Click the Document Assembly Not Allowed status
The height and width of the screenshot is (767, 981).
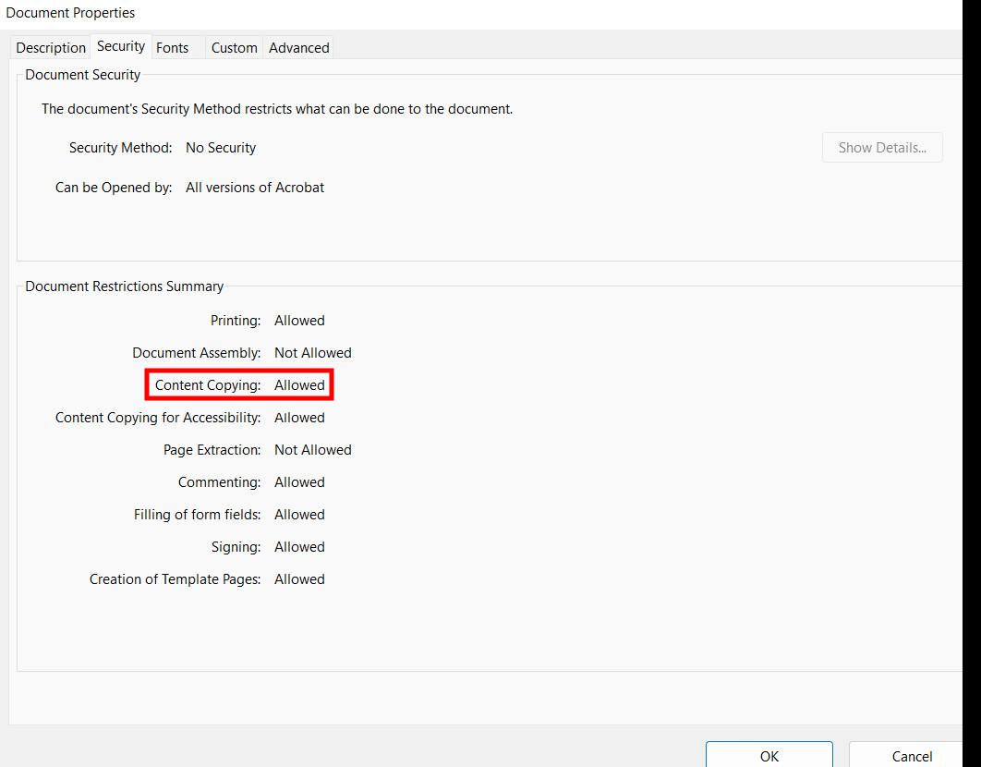pos(313,353)
